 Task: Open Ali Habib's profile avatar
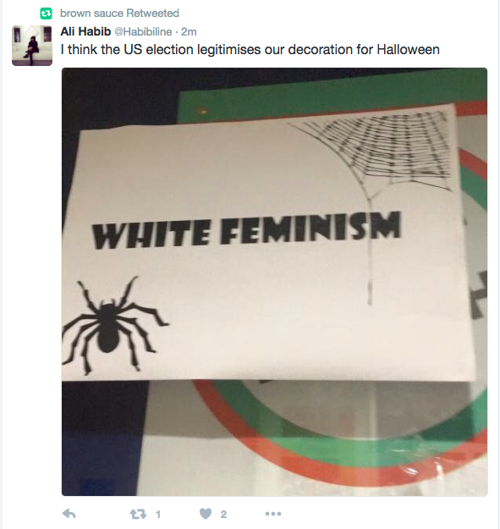tap(32, 46)
